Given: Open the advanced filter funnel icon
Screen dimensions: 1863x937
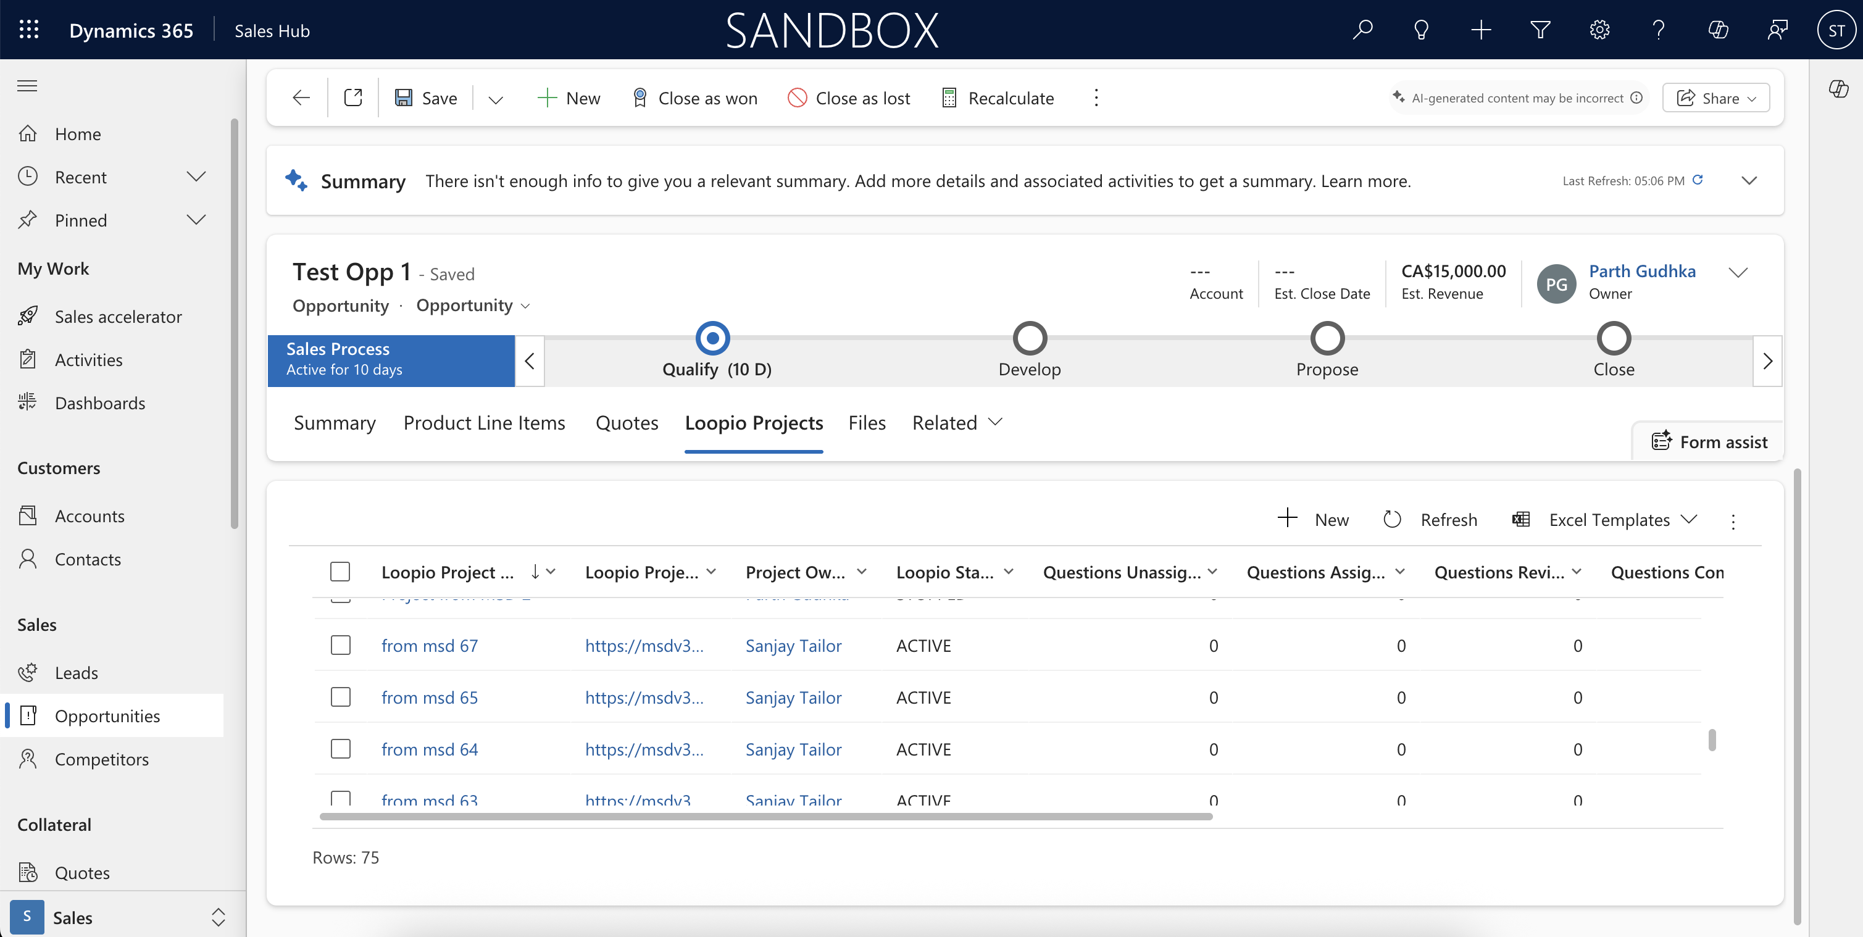Looking at the screenshot, I should (x=1540, y=30).
